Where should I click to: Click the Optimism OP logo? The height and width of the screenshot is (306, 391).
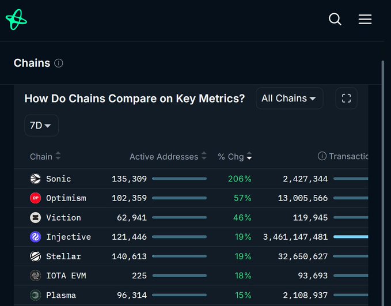click(35, 198)
